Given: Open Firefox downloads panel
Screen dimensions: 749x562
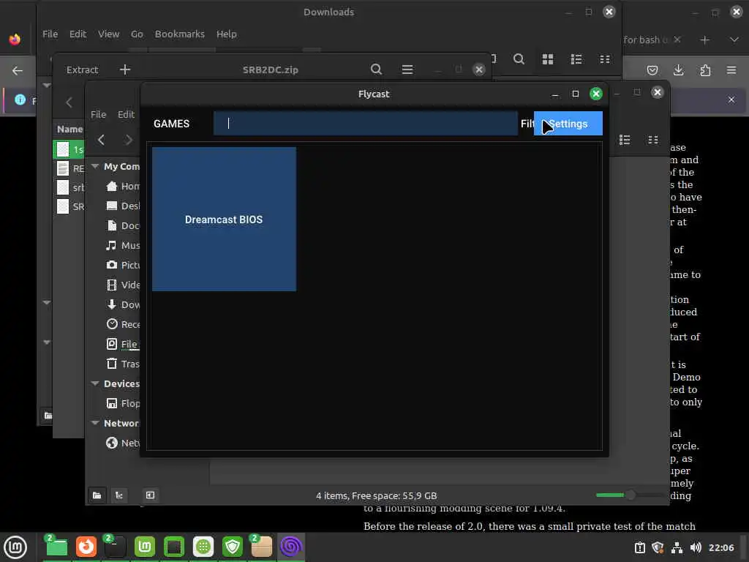Looking at the screenshot, I should click(678, 71).
